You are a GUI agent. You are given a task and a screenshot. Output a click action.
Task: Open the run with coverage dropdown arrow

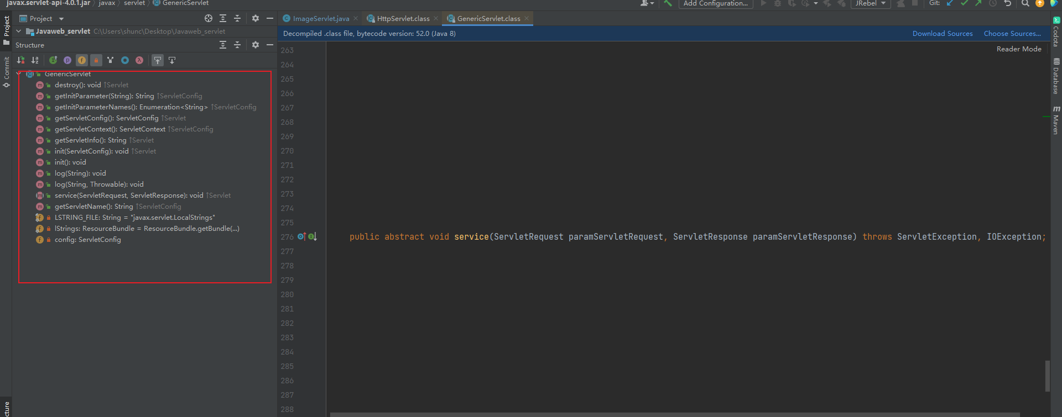(816, 3)
